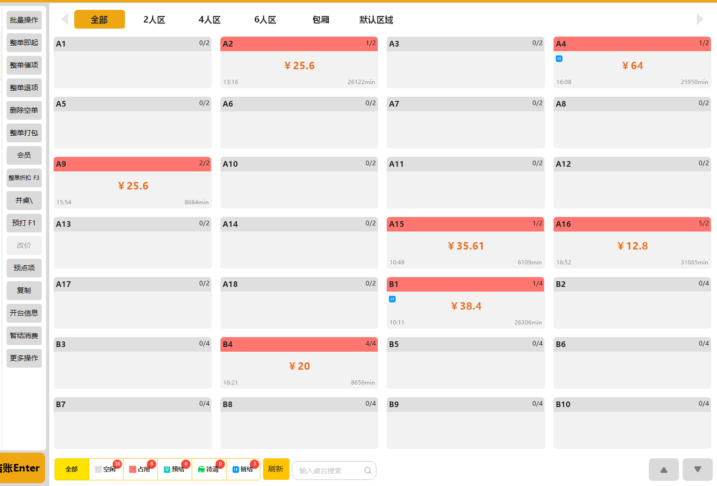Click the search magnifier icon in table search
The image size is (717, 486).
coord(368,471)
